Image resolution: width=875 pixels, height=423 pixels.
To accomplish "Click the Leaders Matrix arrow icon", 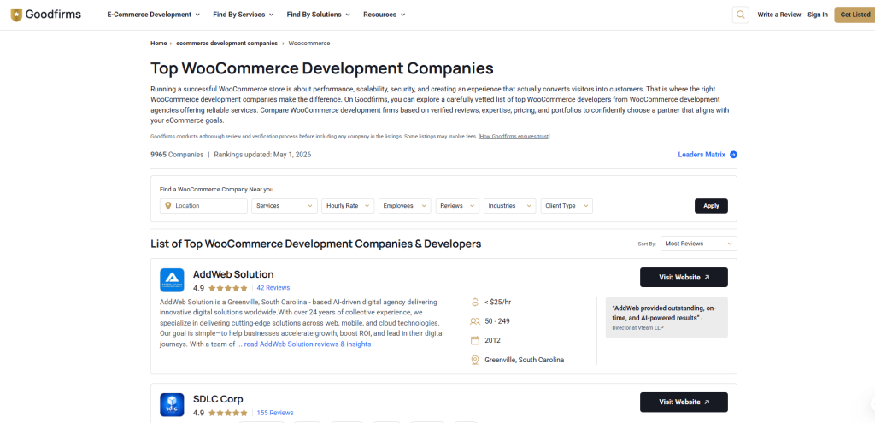I will (733, 155).
